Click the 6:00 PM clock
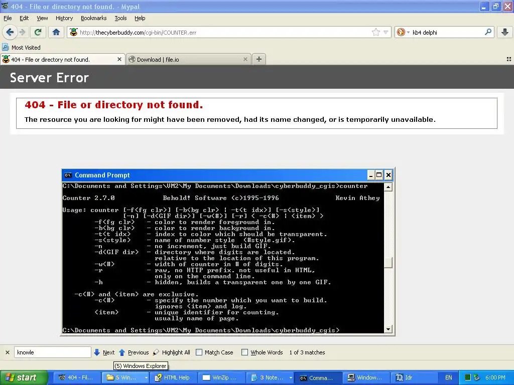The height and width of the screenshot is (385, 514). 495,377
